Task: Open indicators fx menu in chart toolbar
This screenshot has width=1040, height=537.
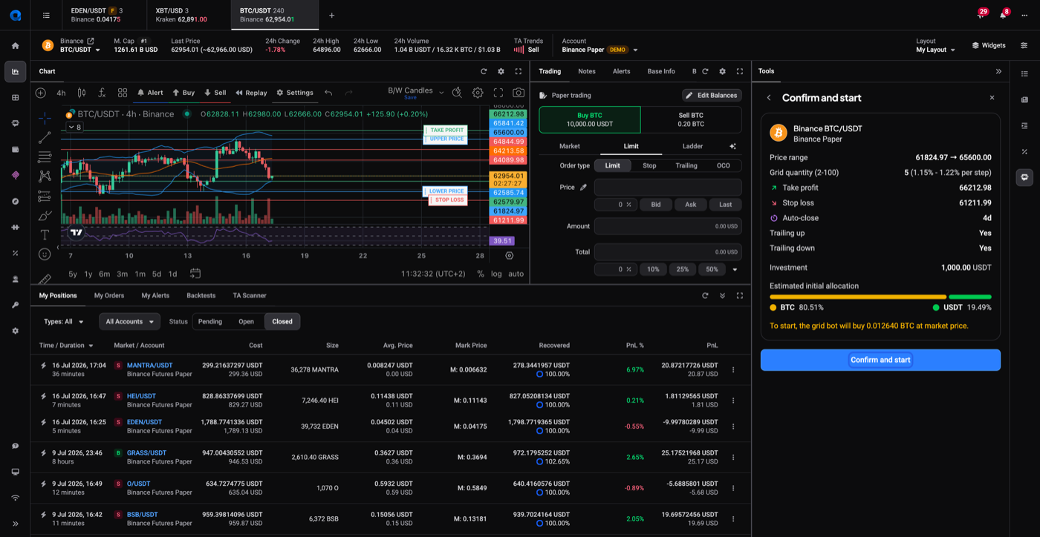Action: (x=102, y=93)
